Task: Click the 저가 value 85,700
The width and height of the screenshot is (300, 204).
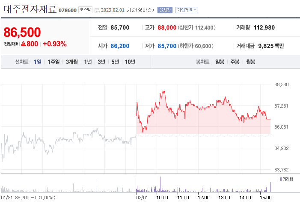Action: click(x=167, y=46)
